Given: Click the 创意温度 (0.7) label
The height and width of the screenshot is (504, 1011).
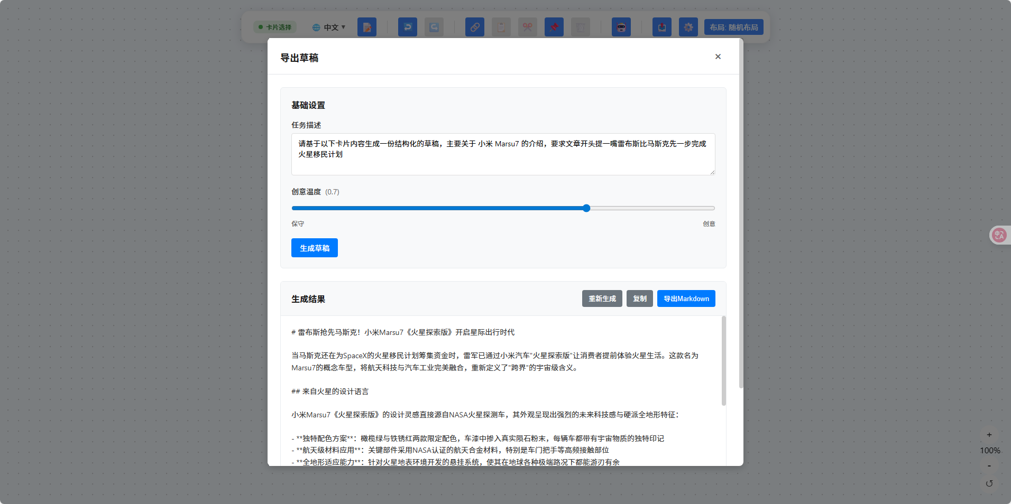Looking at the screenshot, I should tap(315, 192).
